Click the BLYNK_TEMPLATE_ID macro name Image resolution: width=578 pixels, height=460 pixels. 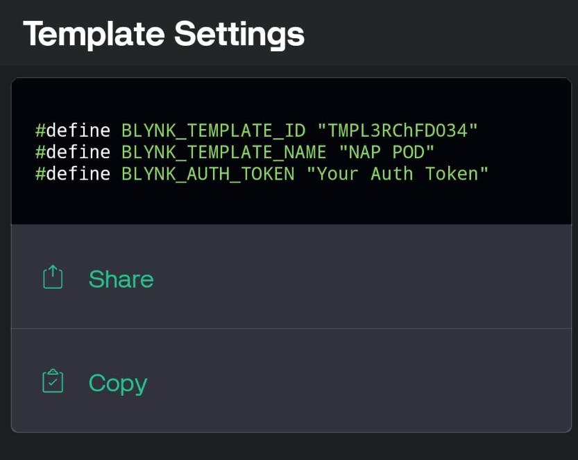tap(214, 130)
